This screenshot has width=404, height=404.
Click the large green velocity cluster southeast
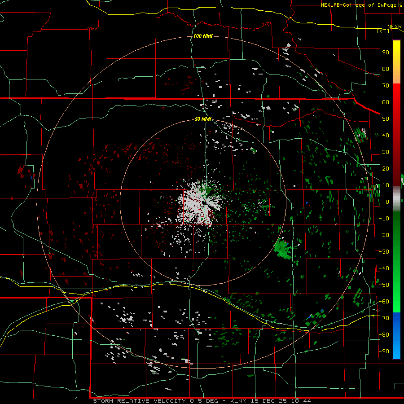click(x=283, y=249)
